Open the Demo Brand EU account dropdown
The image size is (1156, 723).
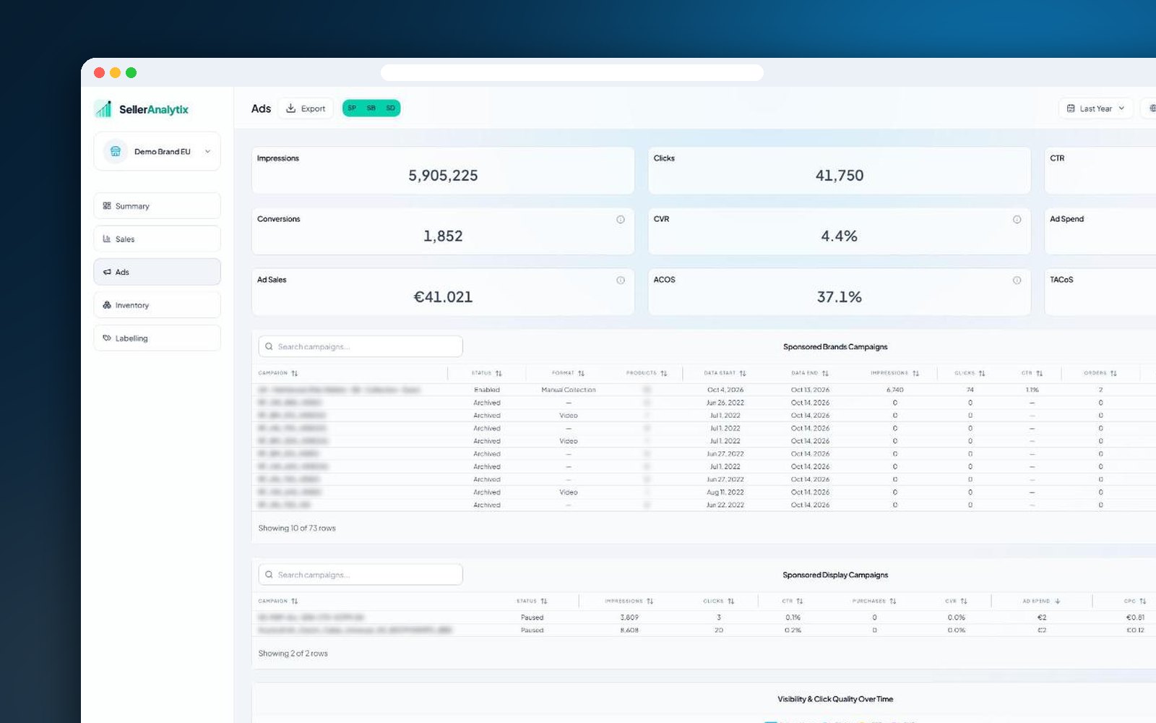click(x=157, y=151)
